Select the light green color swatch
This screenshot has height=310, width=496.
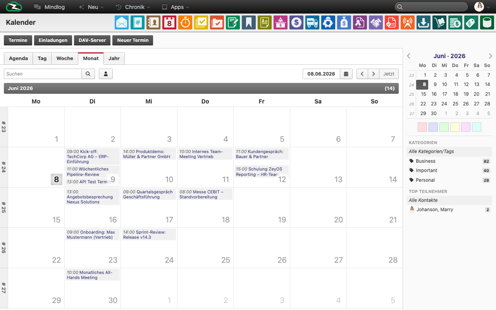(444, 127)
